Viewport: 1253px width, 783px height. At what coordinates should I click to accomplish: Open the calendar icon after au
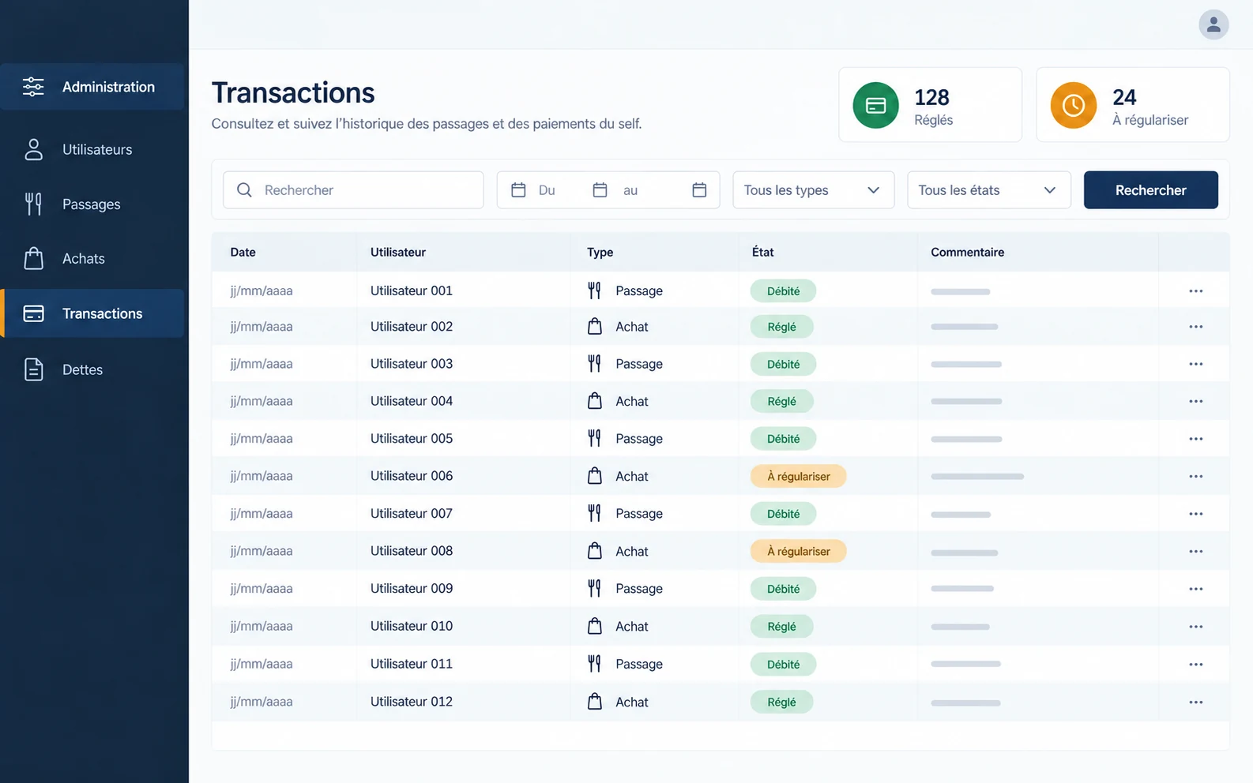click(x=699, y=190)
